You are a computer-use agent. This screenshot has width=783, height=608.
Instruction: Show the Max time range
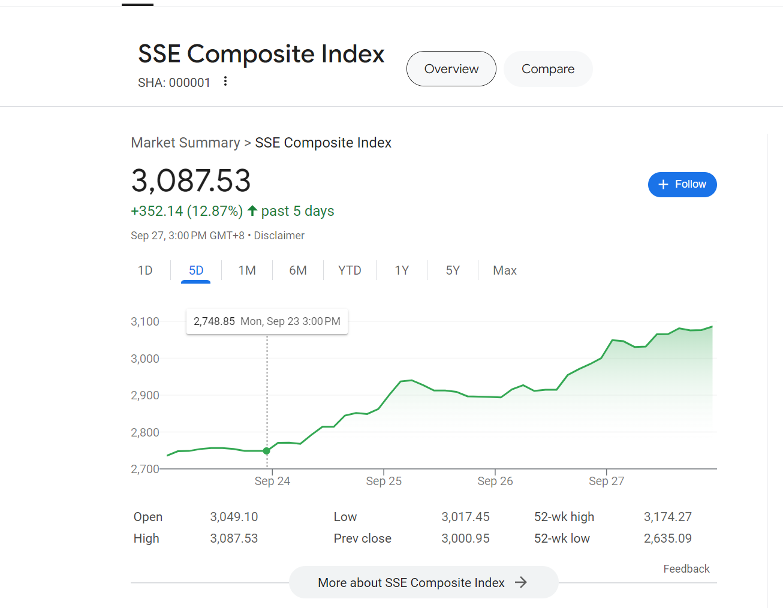pyautogui.click(x=504, y=270)
